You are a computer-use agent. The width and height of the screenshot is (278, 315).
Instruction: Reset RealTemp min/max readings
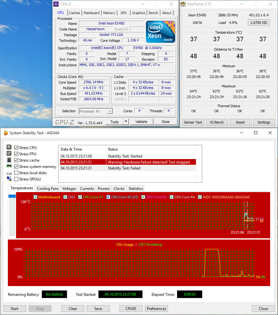[x=240, y=122]
